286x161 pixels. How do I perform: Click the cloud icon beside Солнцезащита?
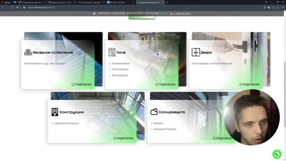point(154,112)
